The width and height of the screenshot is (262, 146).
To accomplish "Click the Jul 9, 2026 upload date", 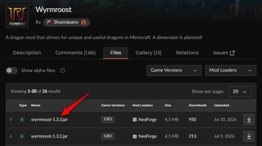I will (x=224, y=136).
